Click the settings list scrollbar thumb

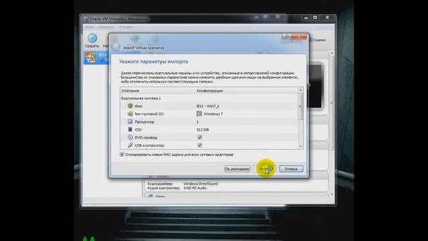[300, 106]
